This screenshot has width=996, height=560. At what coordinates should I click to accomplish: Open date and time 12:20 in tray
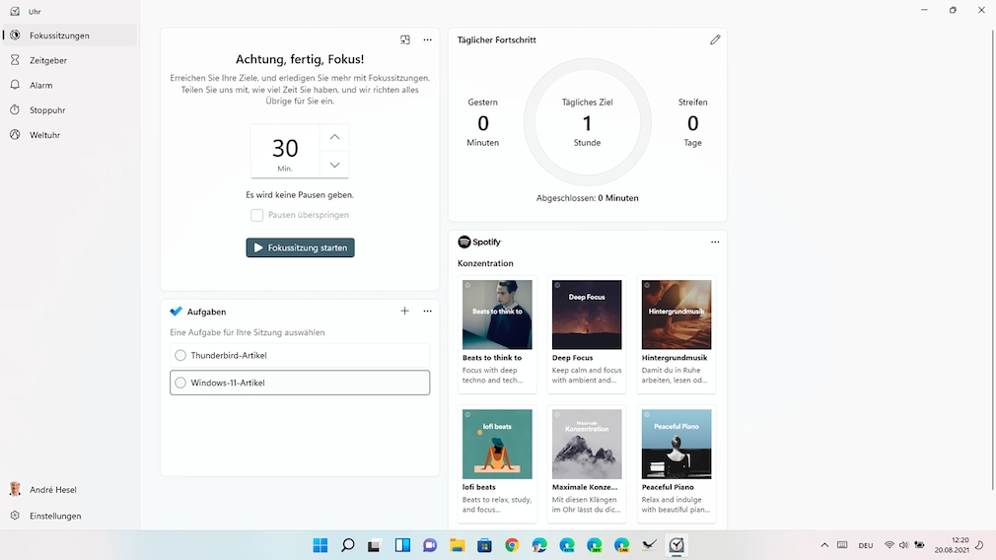[952, 545]
